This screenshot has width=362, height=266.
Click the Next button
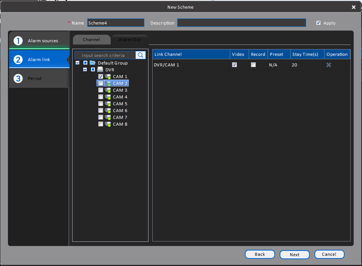point(294,254)
